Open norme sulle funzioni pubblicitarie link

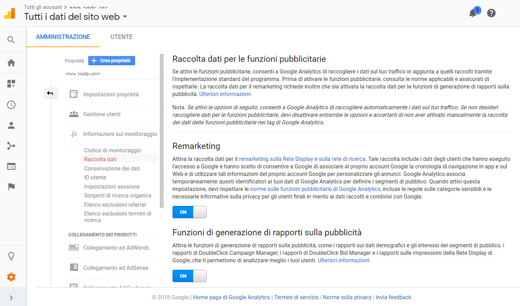click(315, 189)
